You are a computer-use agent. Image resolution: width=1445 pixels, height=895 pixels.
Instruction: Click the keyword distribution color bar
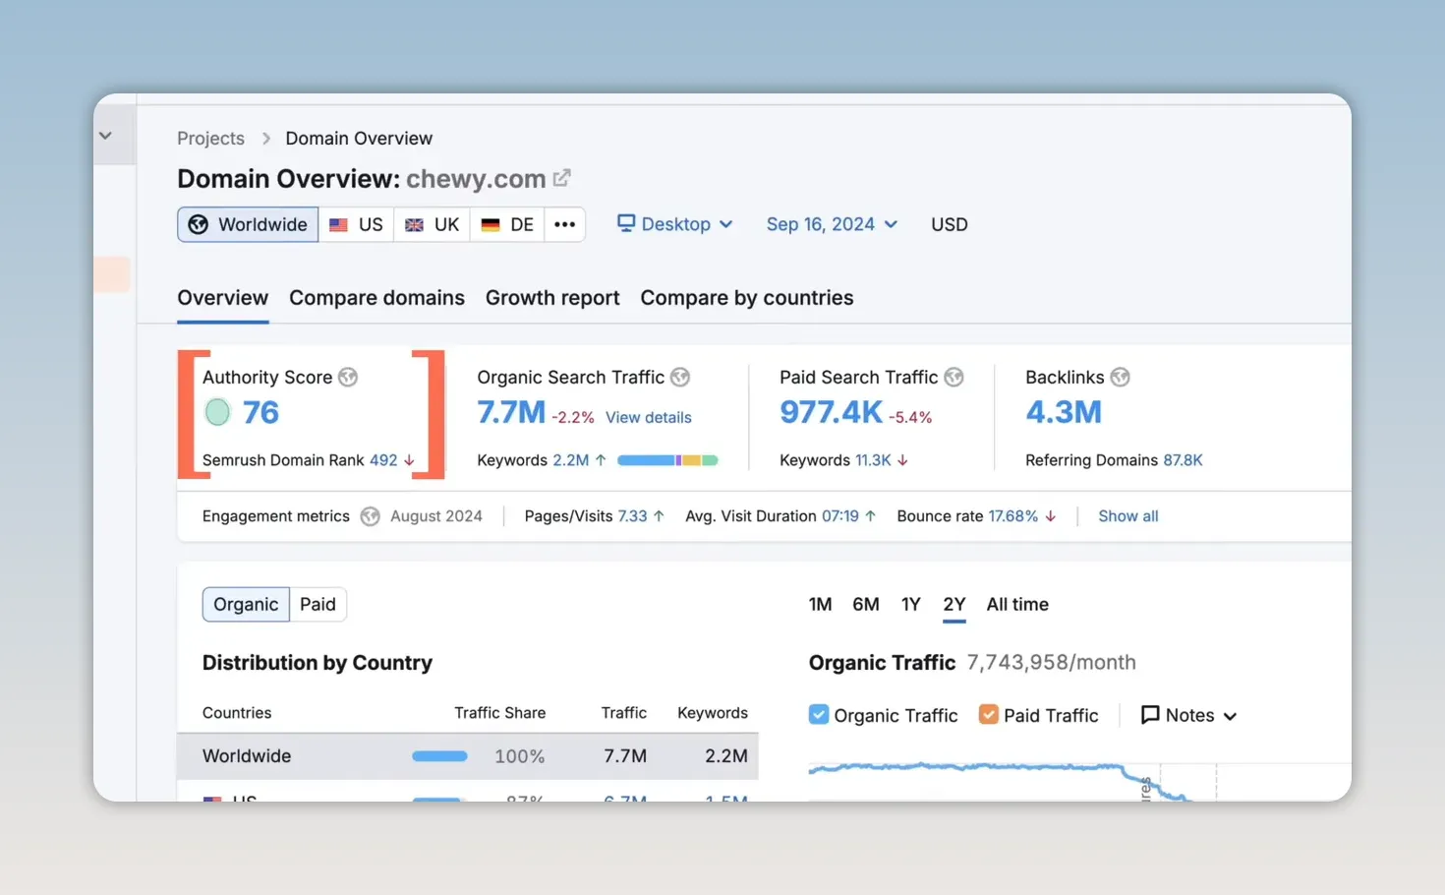click(x=667, y=460)
